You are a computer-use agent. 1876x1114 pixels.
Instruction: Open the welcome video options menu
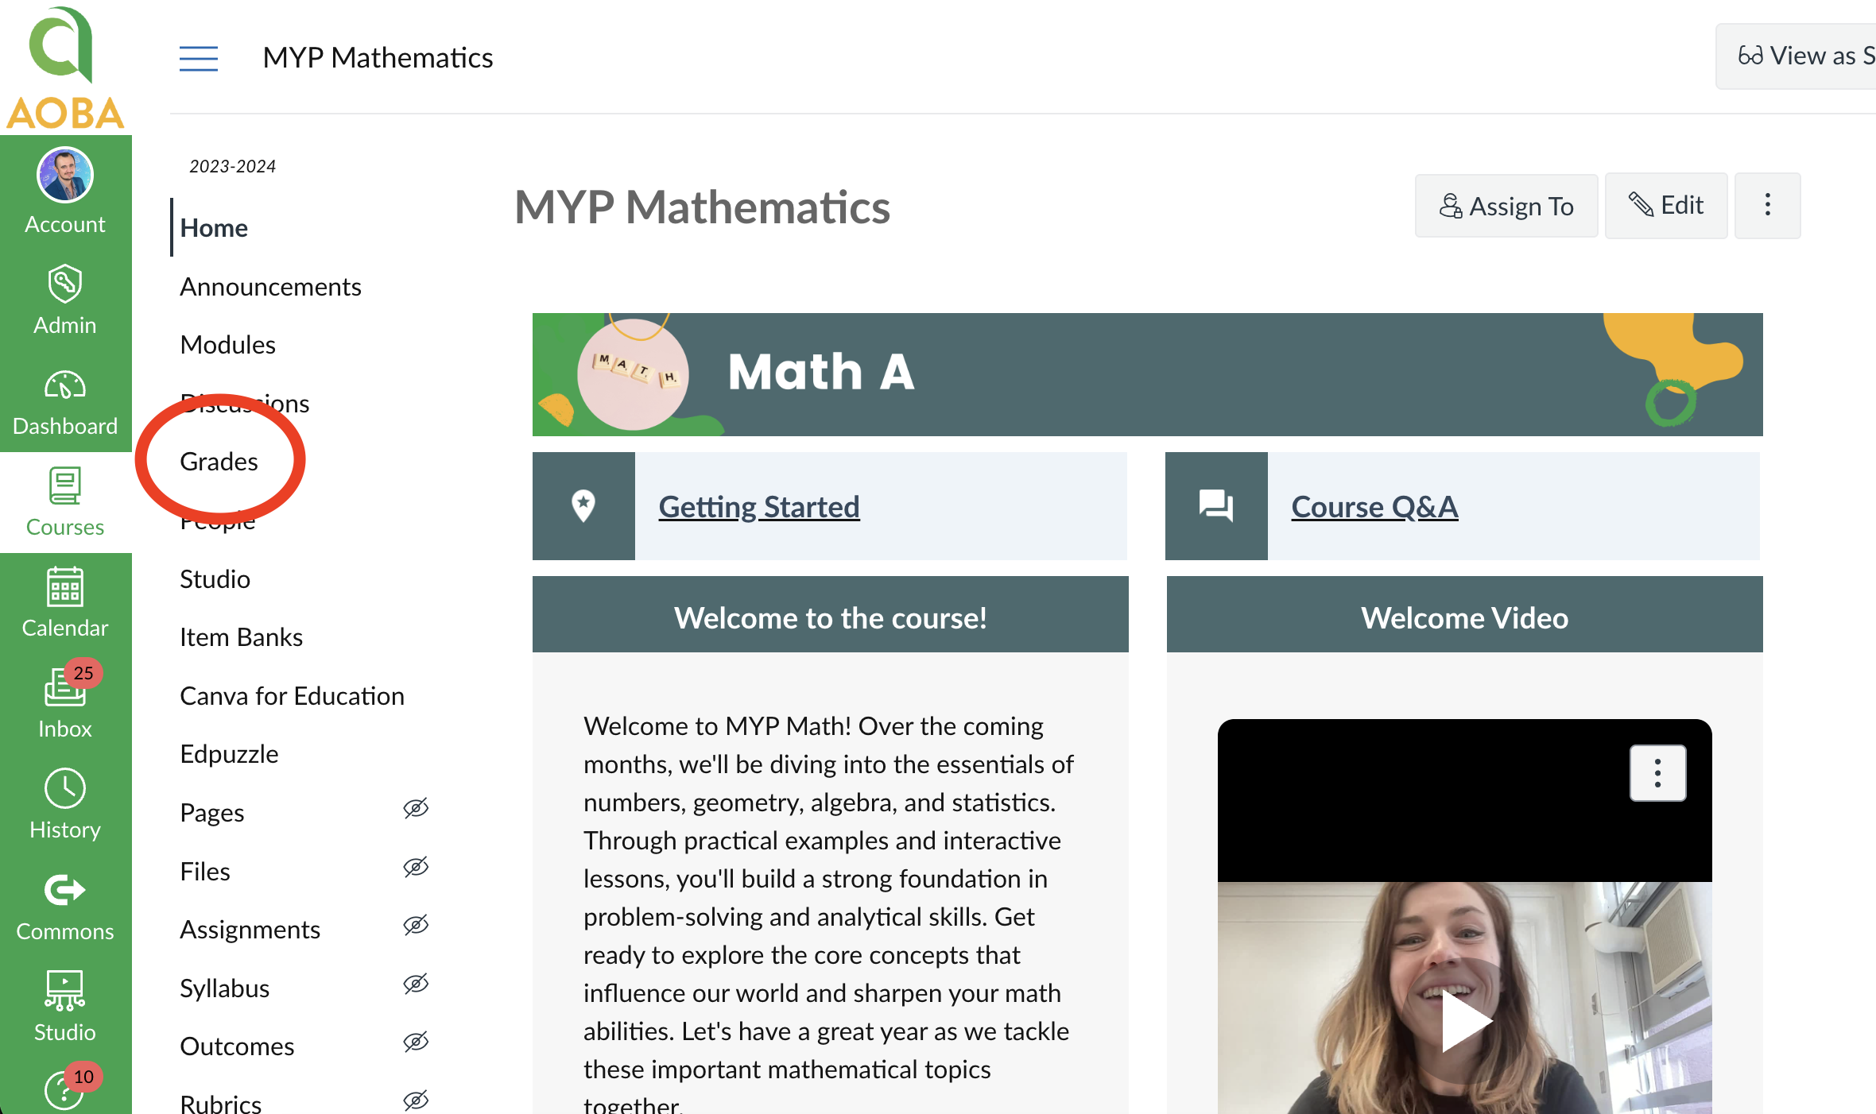(x=1657, y=772)
